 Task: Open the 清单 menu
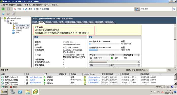pyautogui.click(x=28, y=5)
